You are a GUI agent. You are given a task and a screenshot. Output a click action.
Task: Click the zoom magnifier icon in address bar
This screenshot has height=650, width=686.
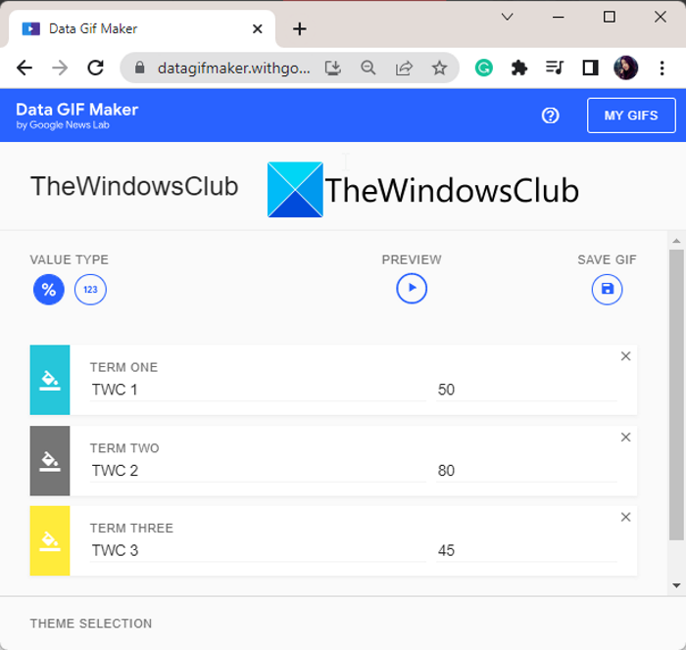click(x=368, y=68)
